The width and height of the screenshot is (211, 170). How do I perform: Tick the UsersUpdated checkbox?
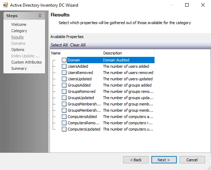pyautogui.click(x=64, y=79)
